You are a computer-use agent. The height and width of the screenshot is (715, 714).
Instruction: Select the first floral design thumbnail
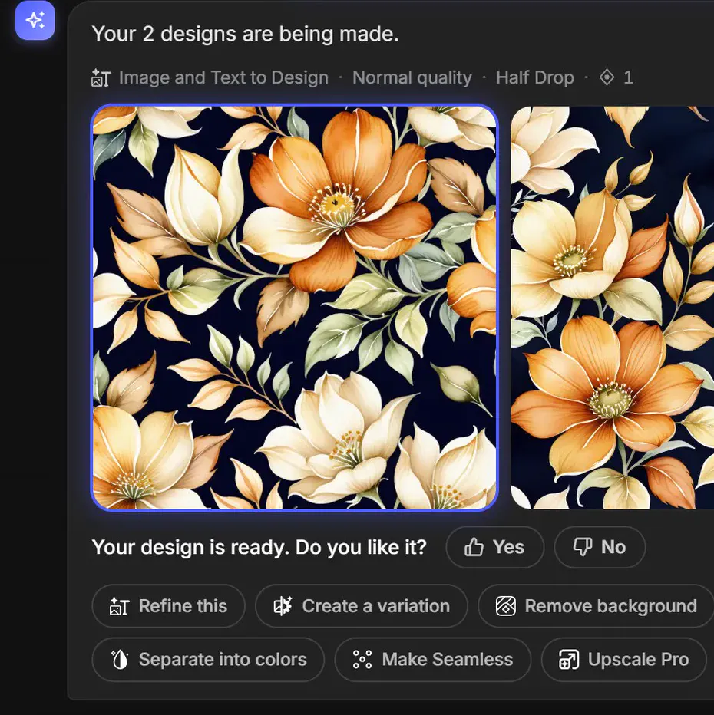(294, 308)
